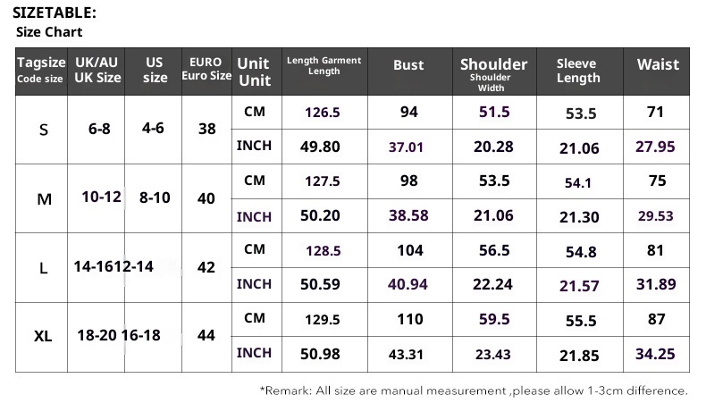This screenshot has height=420, width=706.
Task: Select the UK/AU UK Size header
Action: pos(97,71)
